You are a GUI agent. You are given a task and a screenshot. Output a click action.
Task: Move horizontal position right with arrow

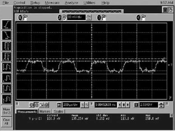(x=128, y=105)
